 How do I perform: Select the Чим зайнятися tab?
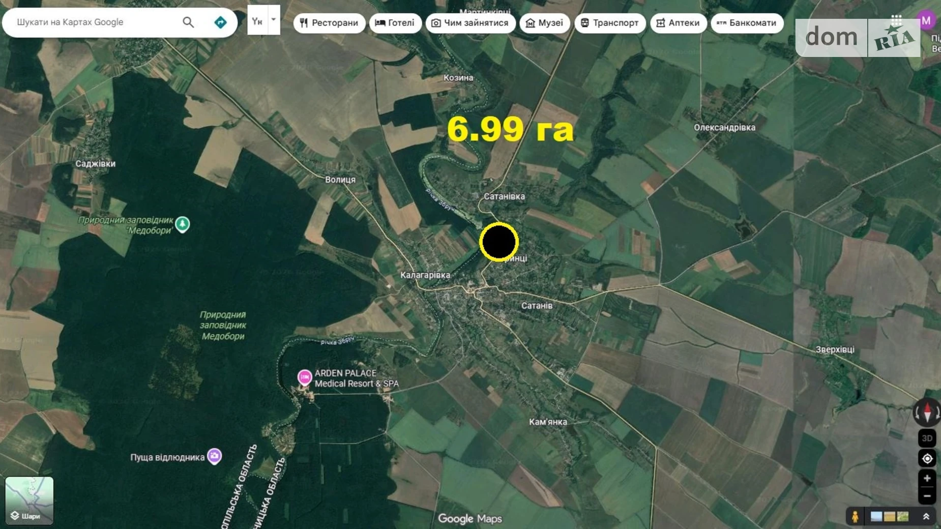tap(470, 23)
